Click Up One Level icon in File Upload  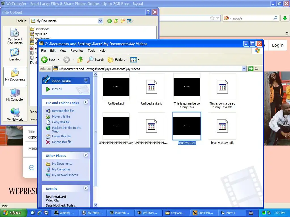(116, 21)
